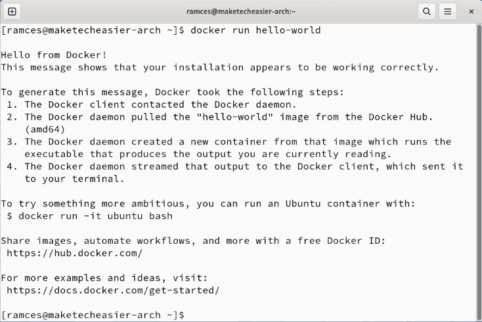Viewport: 482px width, 322px height.
Task: Close the terminal window
Action: [471, 11]
